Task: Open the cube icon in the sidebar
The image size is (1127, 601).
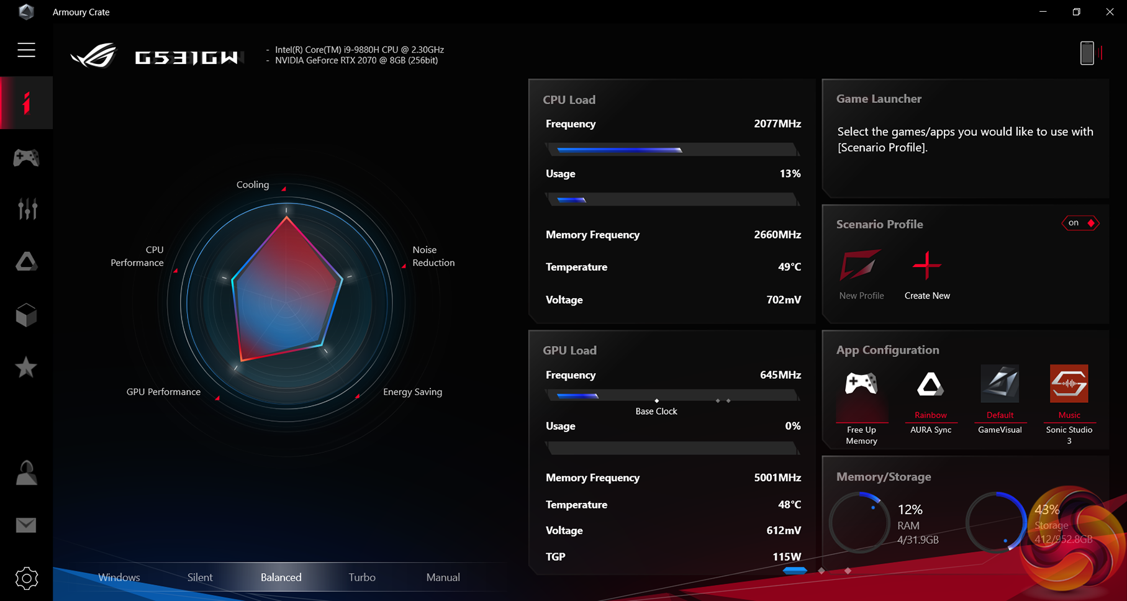Action: pyautogui.click(x=26, y=315)
